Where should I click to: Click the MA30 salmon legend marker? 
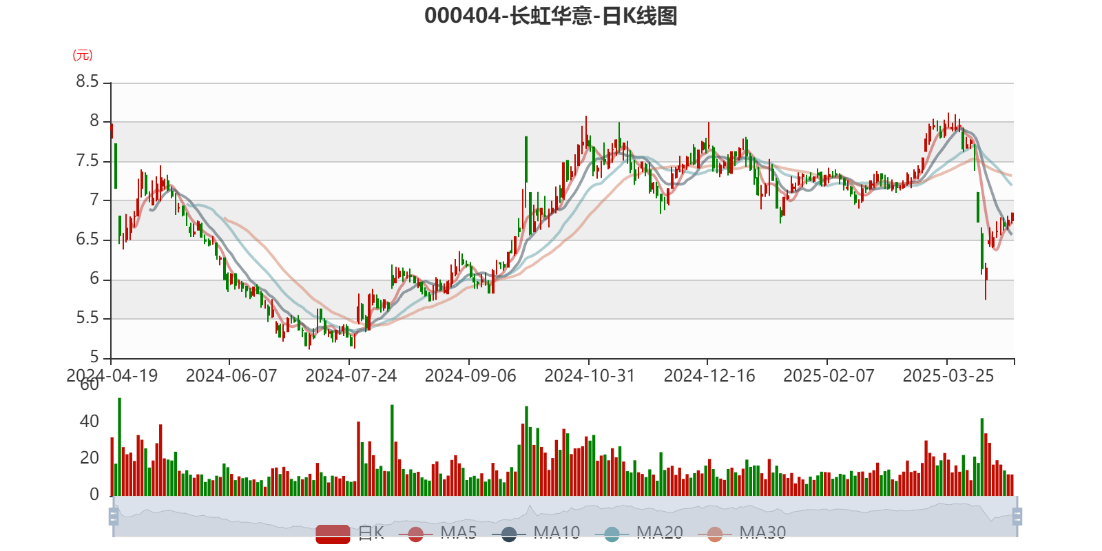click(715, 534)
